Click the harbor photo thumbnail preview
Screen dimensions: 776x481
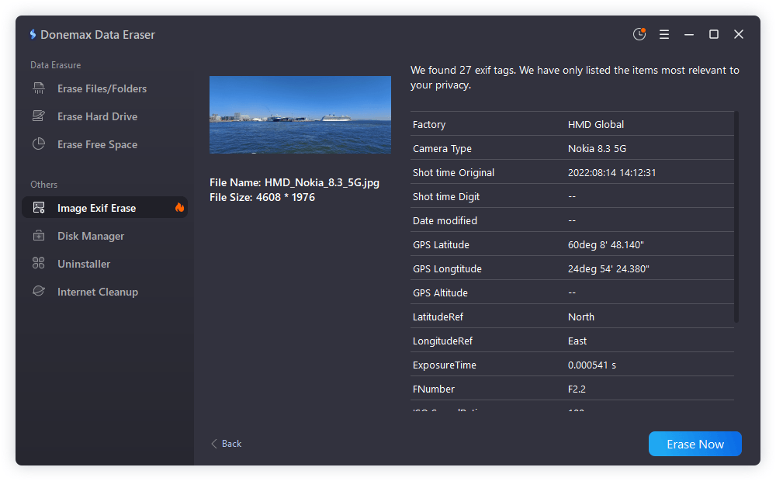[x=300, y=115]
